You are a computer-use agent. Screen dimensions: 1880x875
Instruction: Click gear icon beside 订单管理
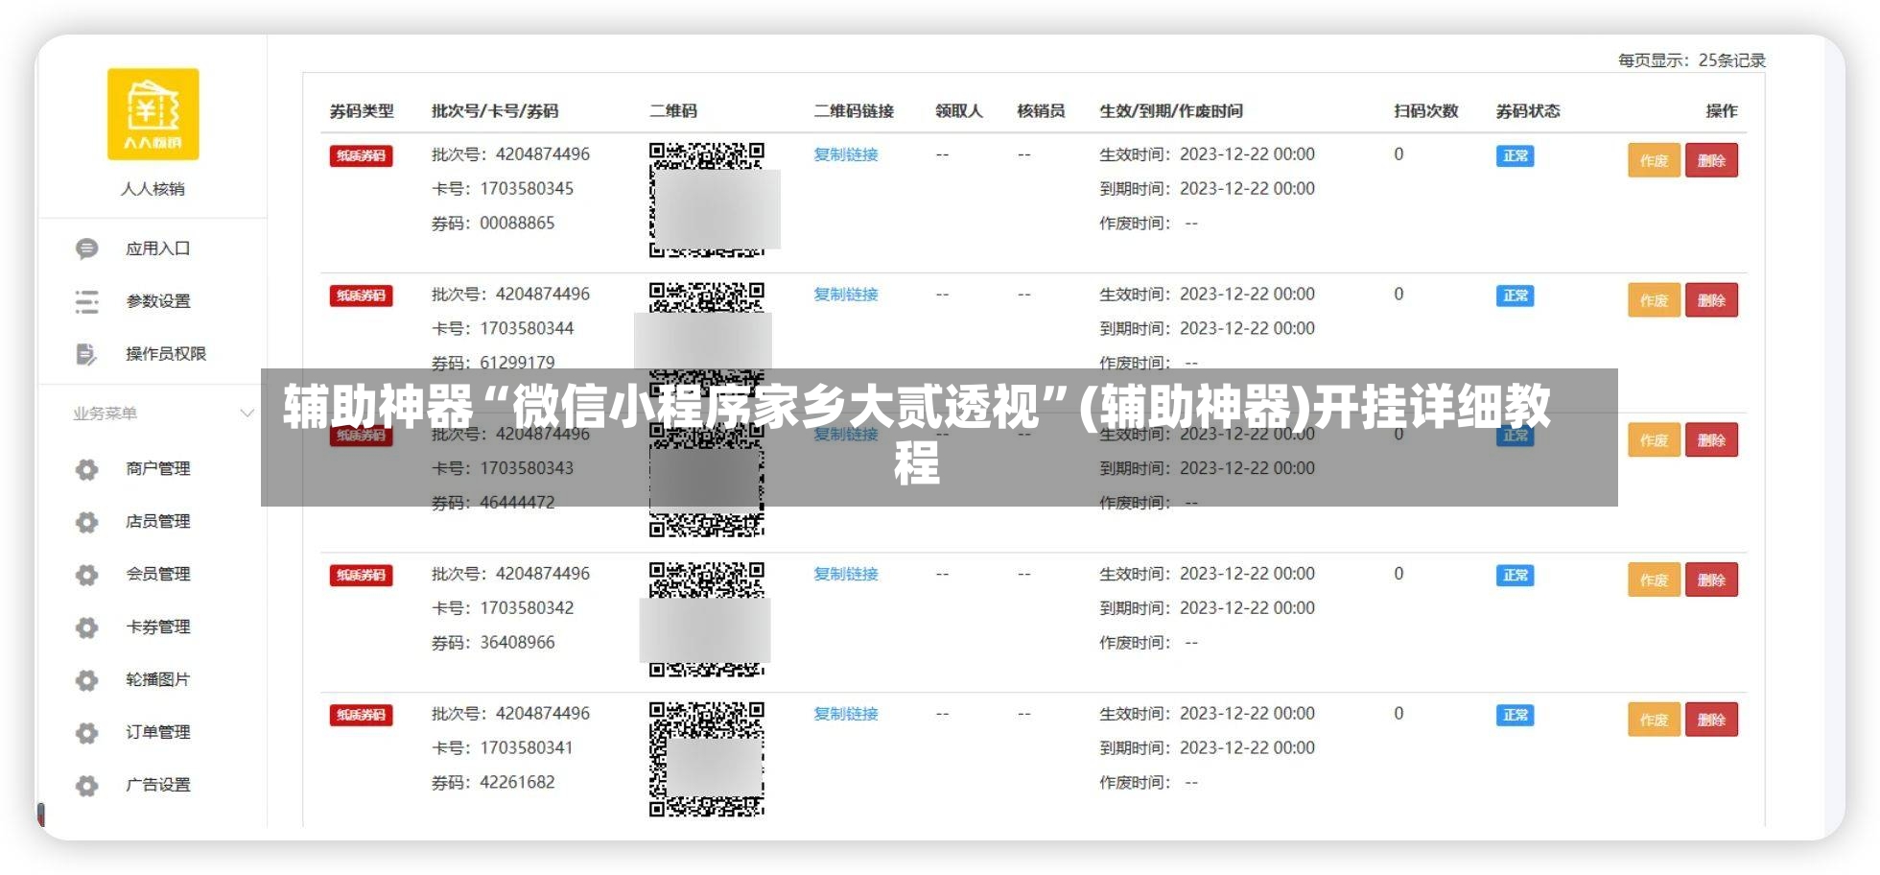pyautogui.click(x=86, y=733)
